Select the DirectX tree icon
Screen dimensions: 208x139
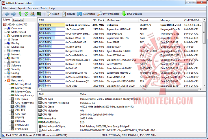coord(9,58)
